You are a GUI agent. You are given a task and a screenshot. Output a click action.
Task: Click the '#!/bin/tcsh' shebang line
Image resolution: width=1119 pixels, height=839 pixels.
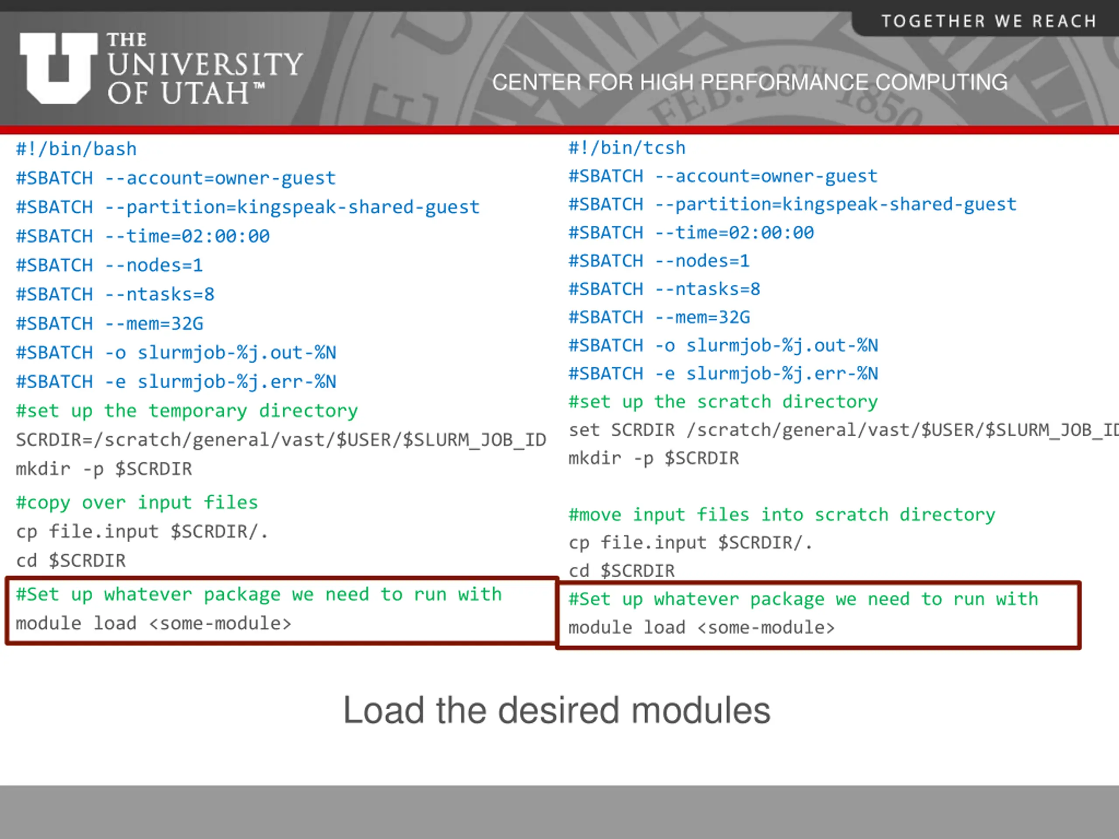(x=627, y=148)
